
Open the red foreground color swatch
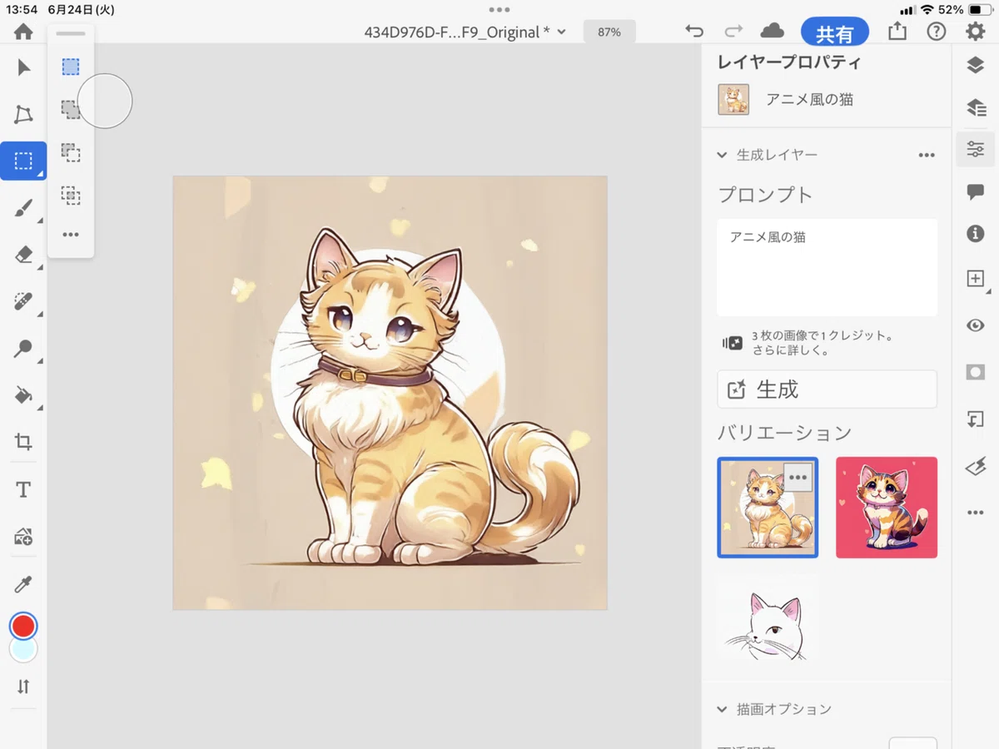coord(23,626)
